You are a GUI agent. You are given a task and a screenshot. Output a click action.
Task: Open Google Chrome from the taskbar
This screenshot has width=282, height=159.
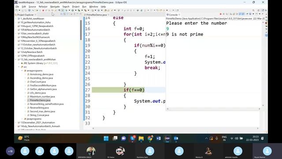coord(150,138)
